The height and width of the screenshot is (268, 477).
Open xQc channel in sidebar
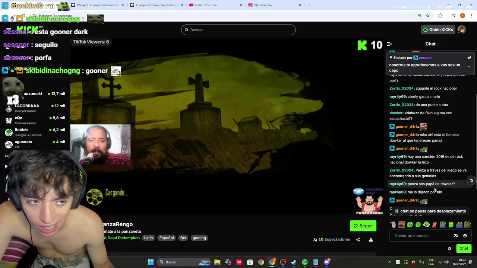(x=35, y=120)
